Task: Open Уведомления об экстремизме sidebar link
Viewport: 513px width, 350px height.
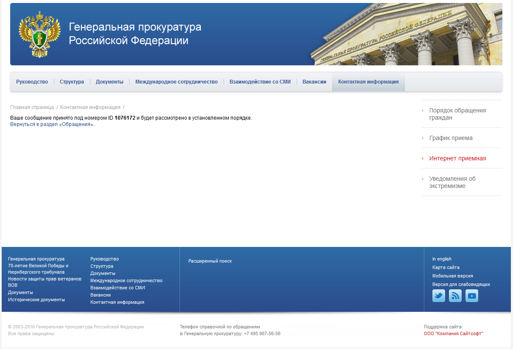Action: click(452, 182)
